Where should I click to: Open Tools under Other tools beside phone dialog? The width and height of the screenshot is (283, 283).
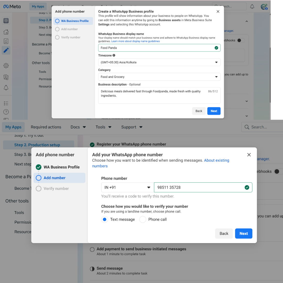pos(19,213)
